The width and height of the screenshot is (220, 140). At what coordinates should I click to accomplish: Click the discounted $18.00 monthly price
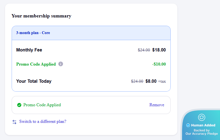click(159, 50)
